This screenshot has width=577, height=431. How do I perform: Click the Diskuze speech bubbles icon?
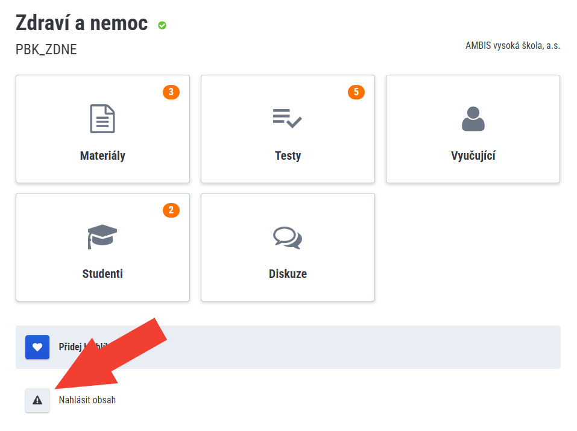point(288,238)
